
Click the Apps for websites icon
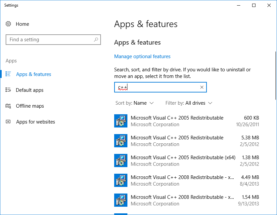point(8,122)
